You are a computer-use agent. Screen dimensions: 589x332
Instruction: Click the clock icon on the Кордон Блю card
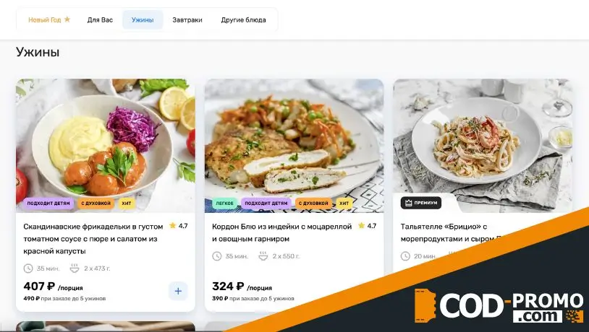(217, 256)
